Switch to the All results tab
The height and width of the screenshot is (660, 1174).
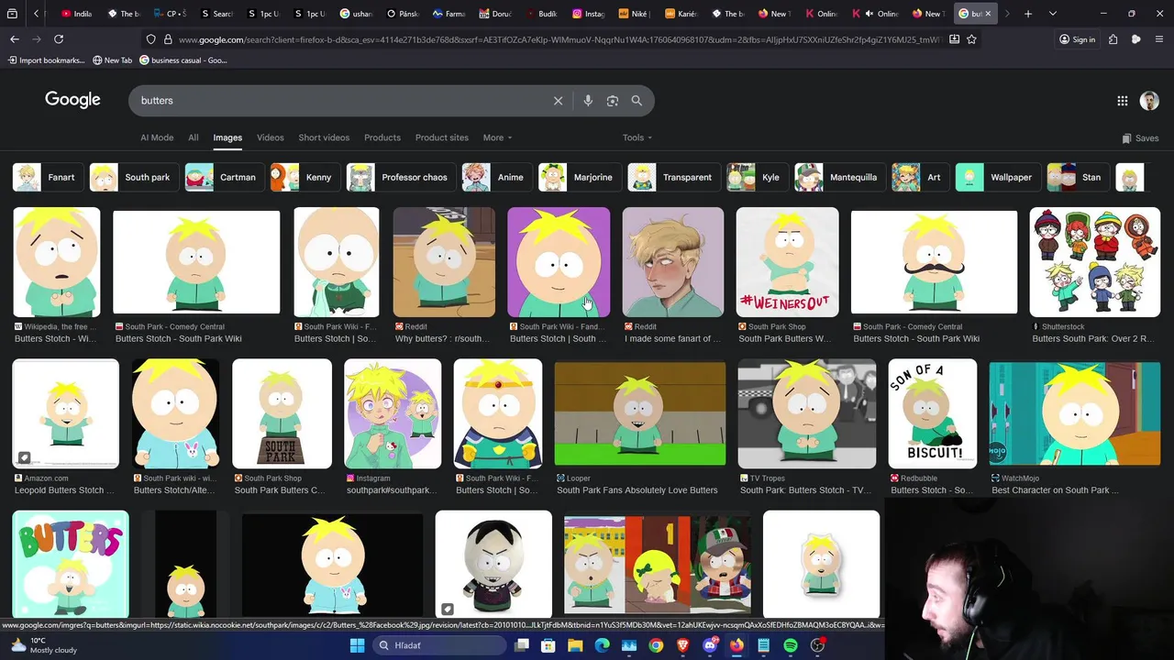point(194,137)
